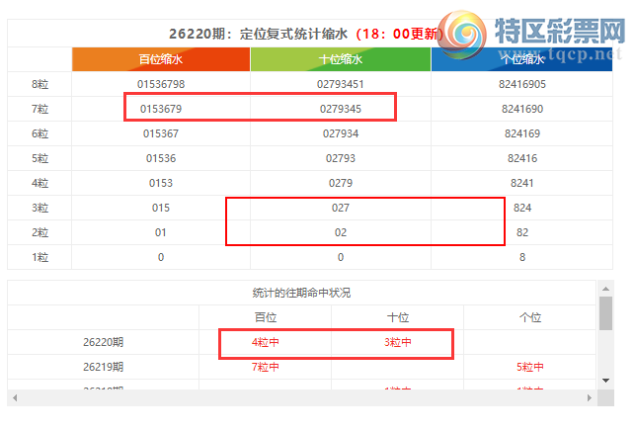
Task: Click value 01536 in 5粒 row
Action: (x=161, y=158)
